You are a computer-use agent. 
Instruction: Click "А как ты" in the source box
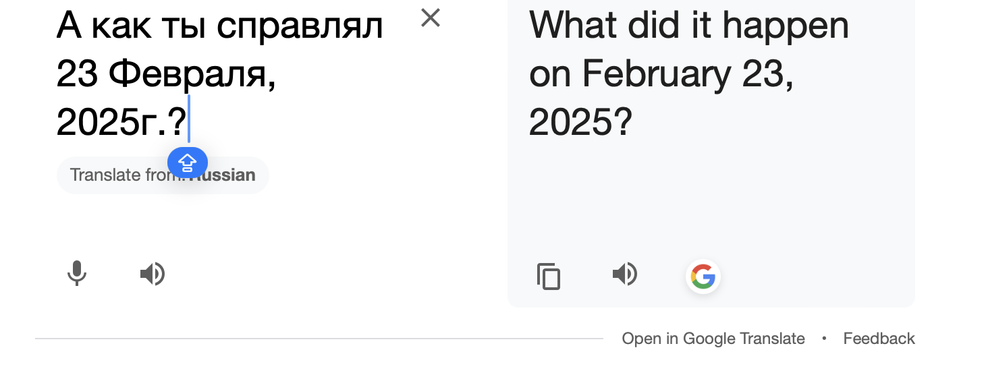pos(132,26)
